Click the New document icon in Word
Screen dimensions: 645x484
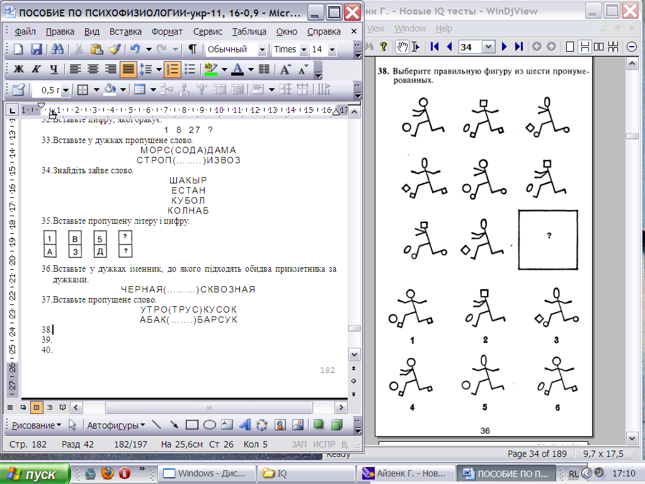coord(18,49)
